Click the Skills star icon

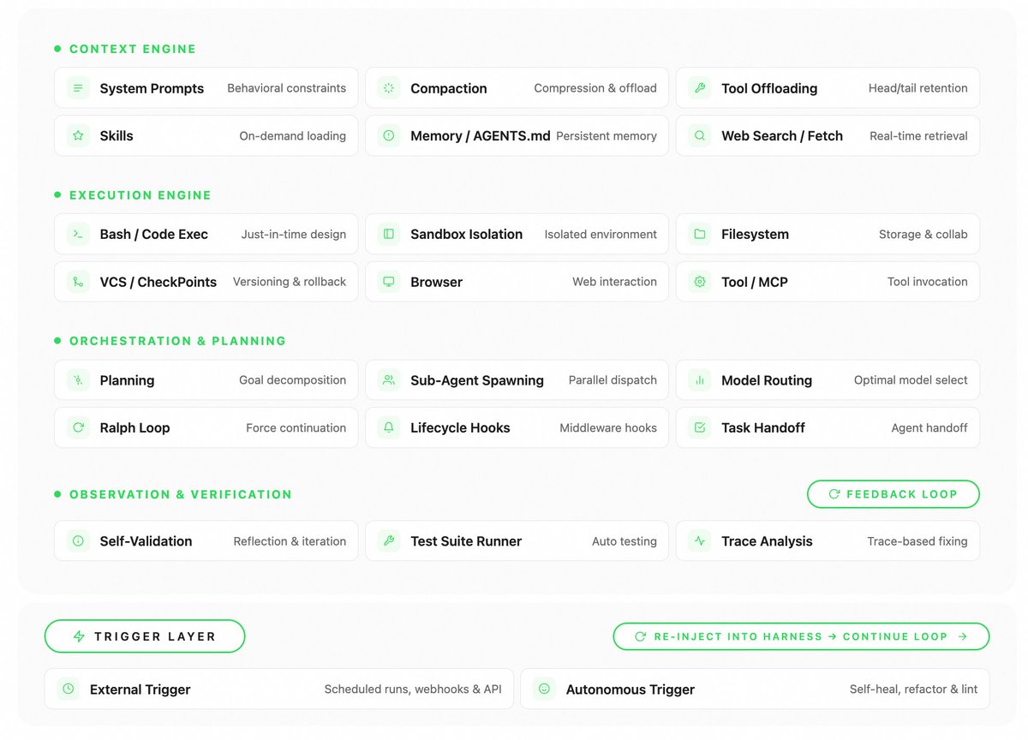coord(78,135)
